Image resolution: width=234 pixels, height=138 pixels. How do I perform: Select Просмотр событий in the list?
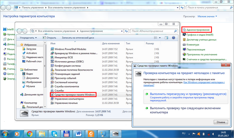[x=65, y=78]
